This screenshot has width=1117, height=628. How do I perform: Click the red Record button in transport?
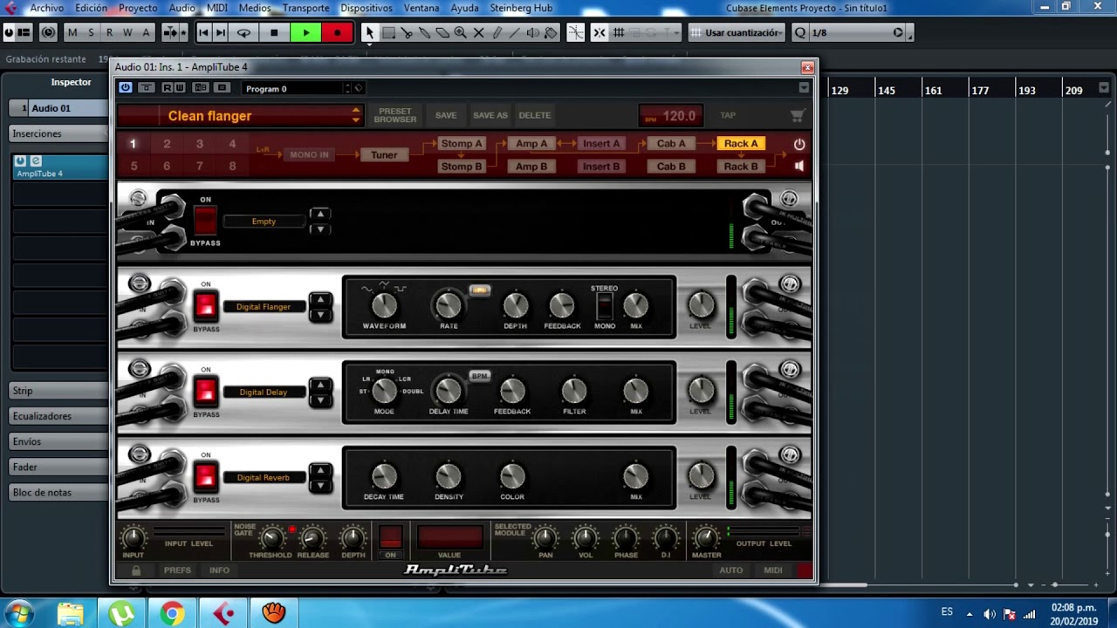(x=337, y=32)
